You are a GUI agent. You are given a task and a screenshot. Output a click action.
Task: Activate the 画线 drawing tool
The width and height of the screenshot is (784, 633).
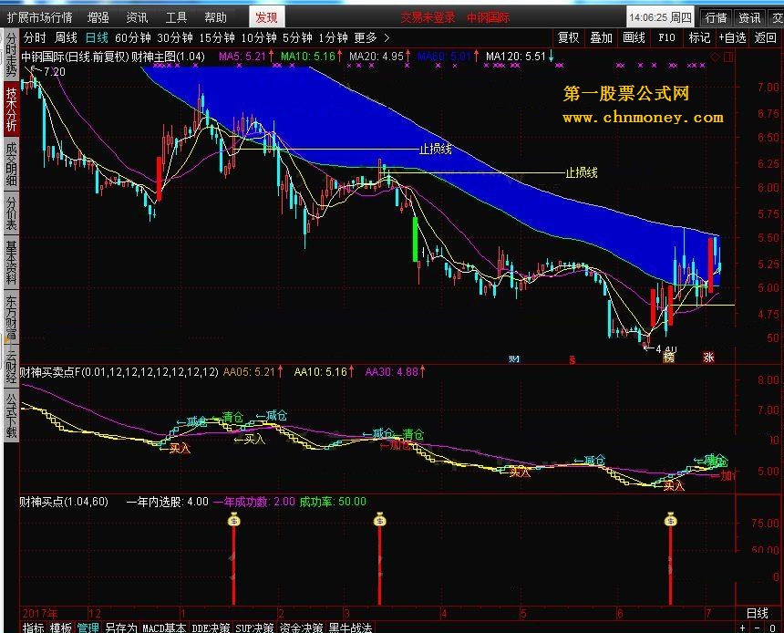pos(634,37)
